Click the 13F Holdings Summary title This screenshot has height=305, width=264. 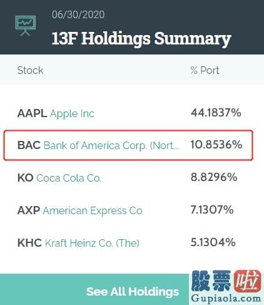click(141, 39)
